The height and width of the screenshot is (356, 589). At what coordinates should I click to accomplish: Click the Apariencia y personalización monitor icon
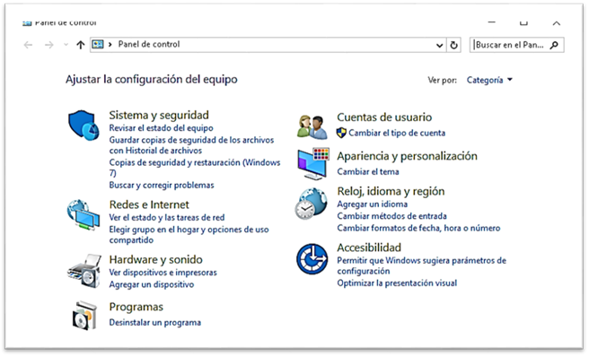pos(313,163)
